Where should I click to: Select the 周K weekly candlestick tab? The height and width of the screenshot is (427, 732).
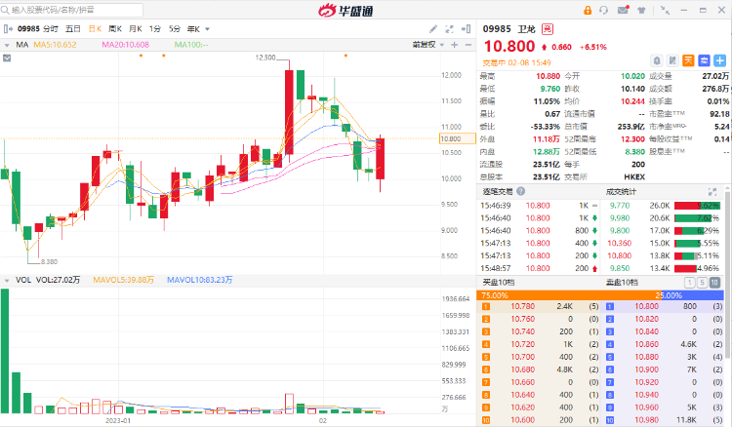(x=115, y=29)
